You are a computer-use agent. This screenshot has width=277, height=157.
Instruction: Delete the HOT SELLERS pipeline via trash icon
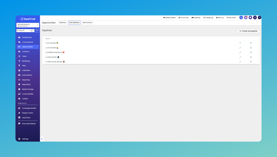pyautogui.click(x=251, y=43)
